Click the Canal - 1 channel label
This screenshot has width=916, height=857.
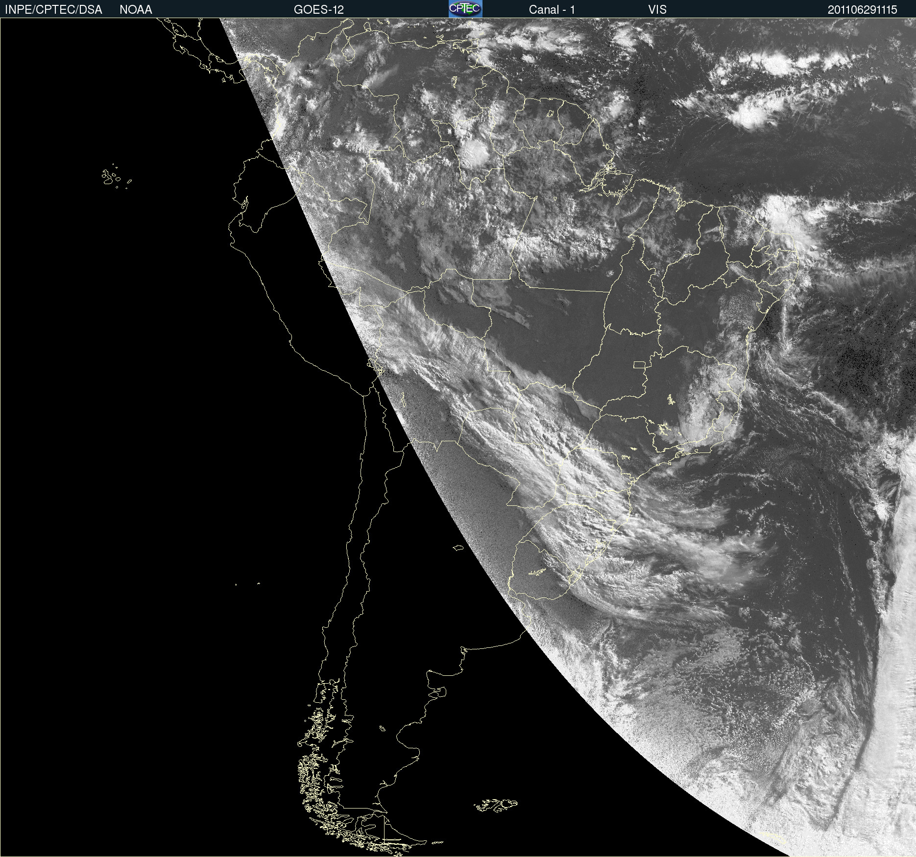pyautogui.click(x=552, y=10)
